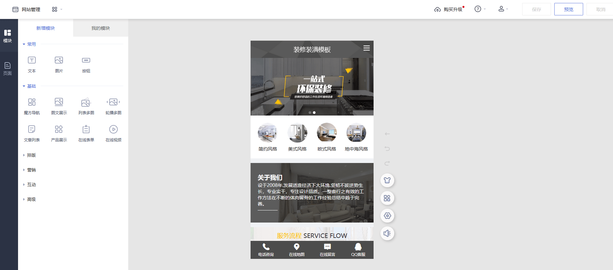Pick the 轮播多图 carousel module
Viewport: 613px width, 270px height.
pyautogui.click(x=113, y=102)
